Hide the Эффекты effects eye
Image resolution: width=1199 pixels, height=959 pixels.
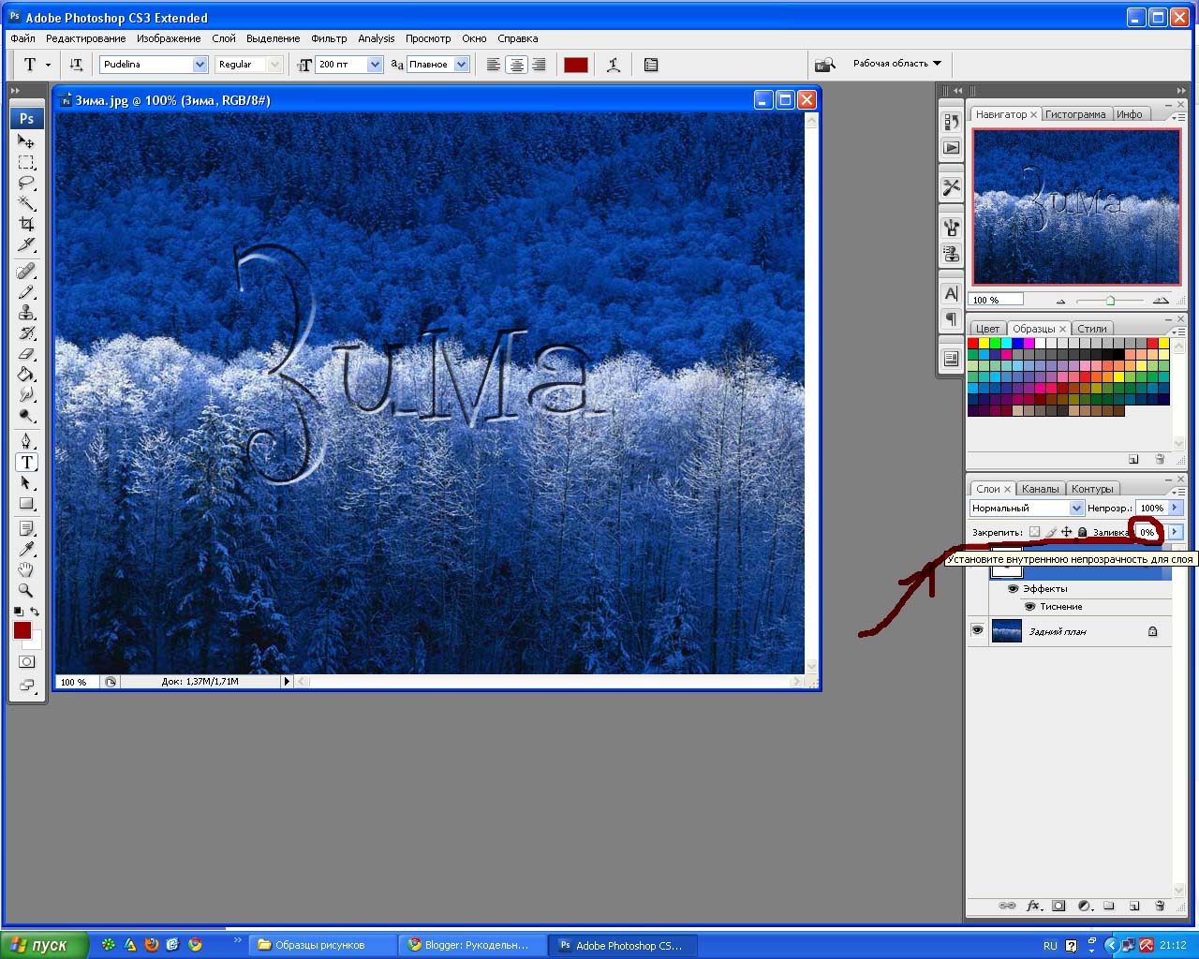1013,589
